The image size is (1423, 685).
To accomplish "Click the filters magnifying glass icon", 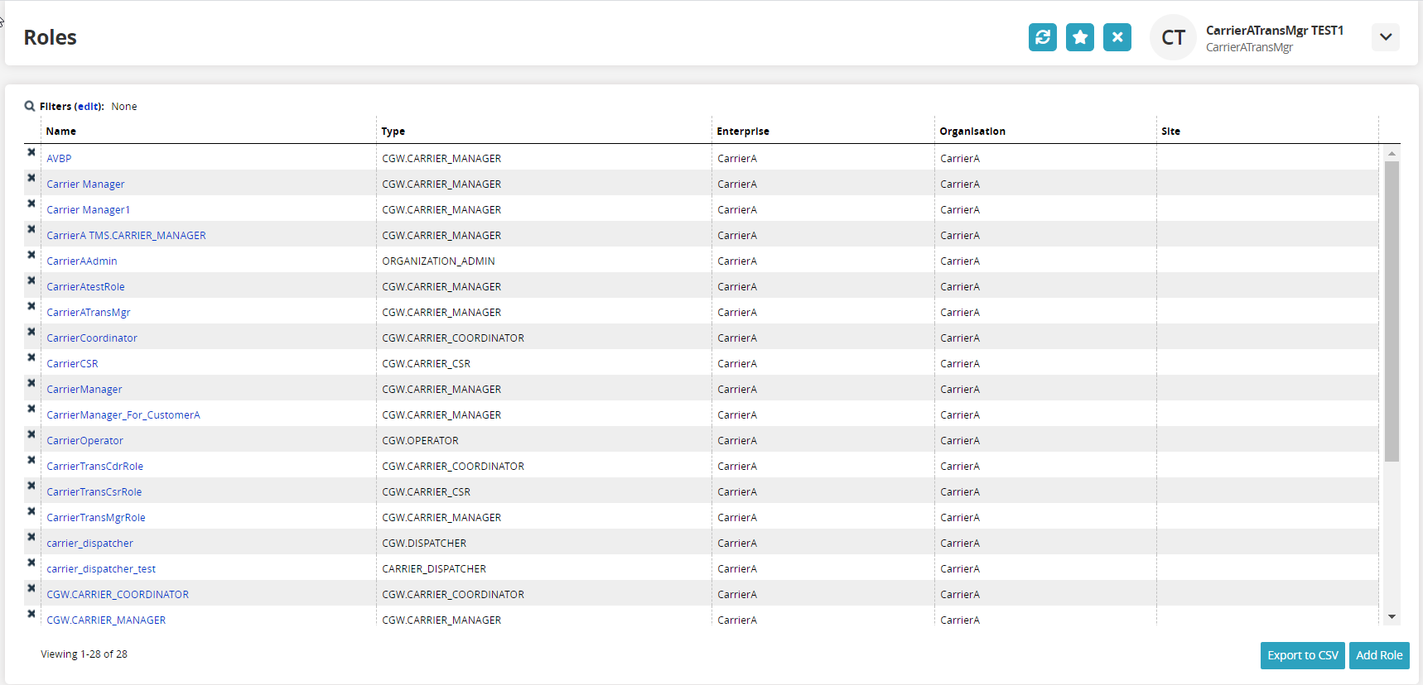I will (x=30, y=106).
